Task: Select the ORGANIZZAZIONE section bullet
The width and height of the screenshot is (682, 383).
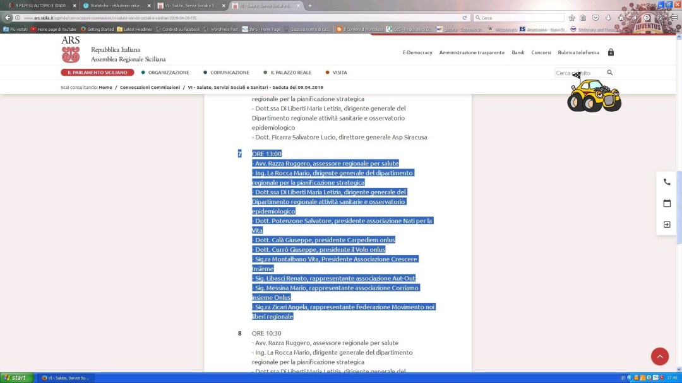Action: click(142, 72)
